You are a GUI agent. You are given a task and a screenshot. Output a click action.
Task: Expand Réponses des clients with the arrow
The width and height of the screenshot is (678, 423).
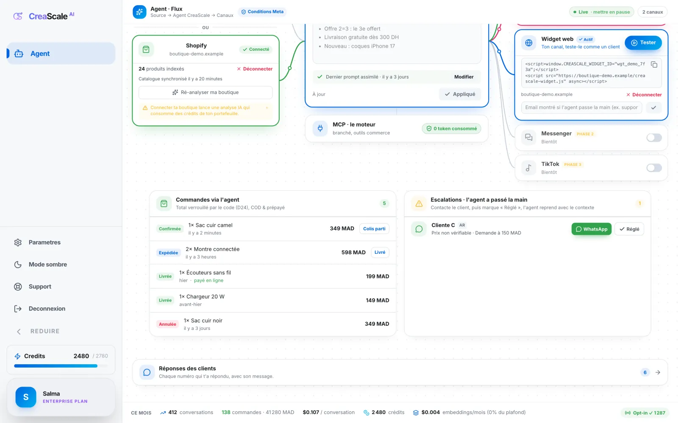coord(658,372)
